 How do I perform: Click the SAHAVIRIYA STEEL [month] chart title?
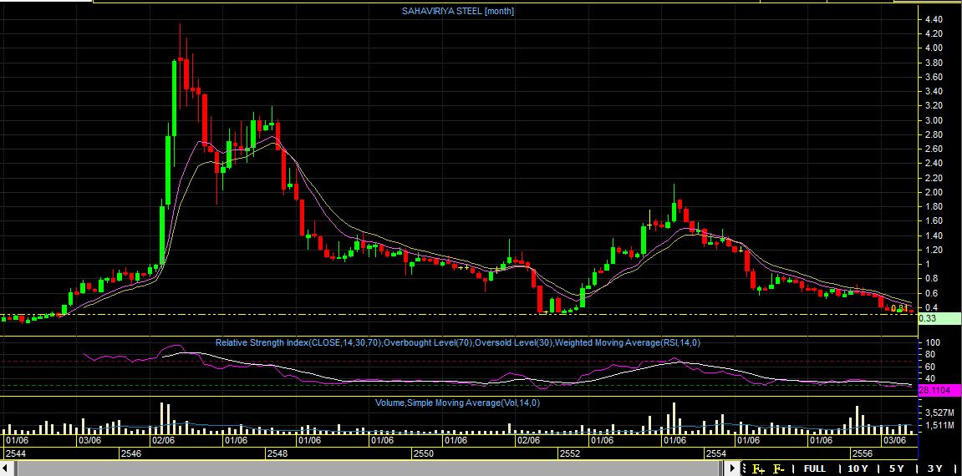click(458, 11)
